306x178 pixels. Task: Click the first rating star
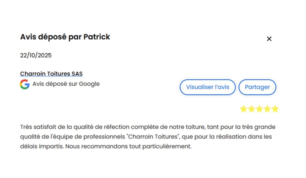click(243, 109)
